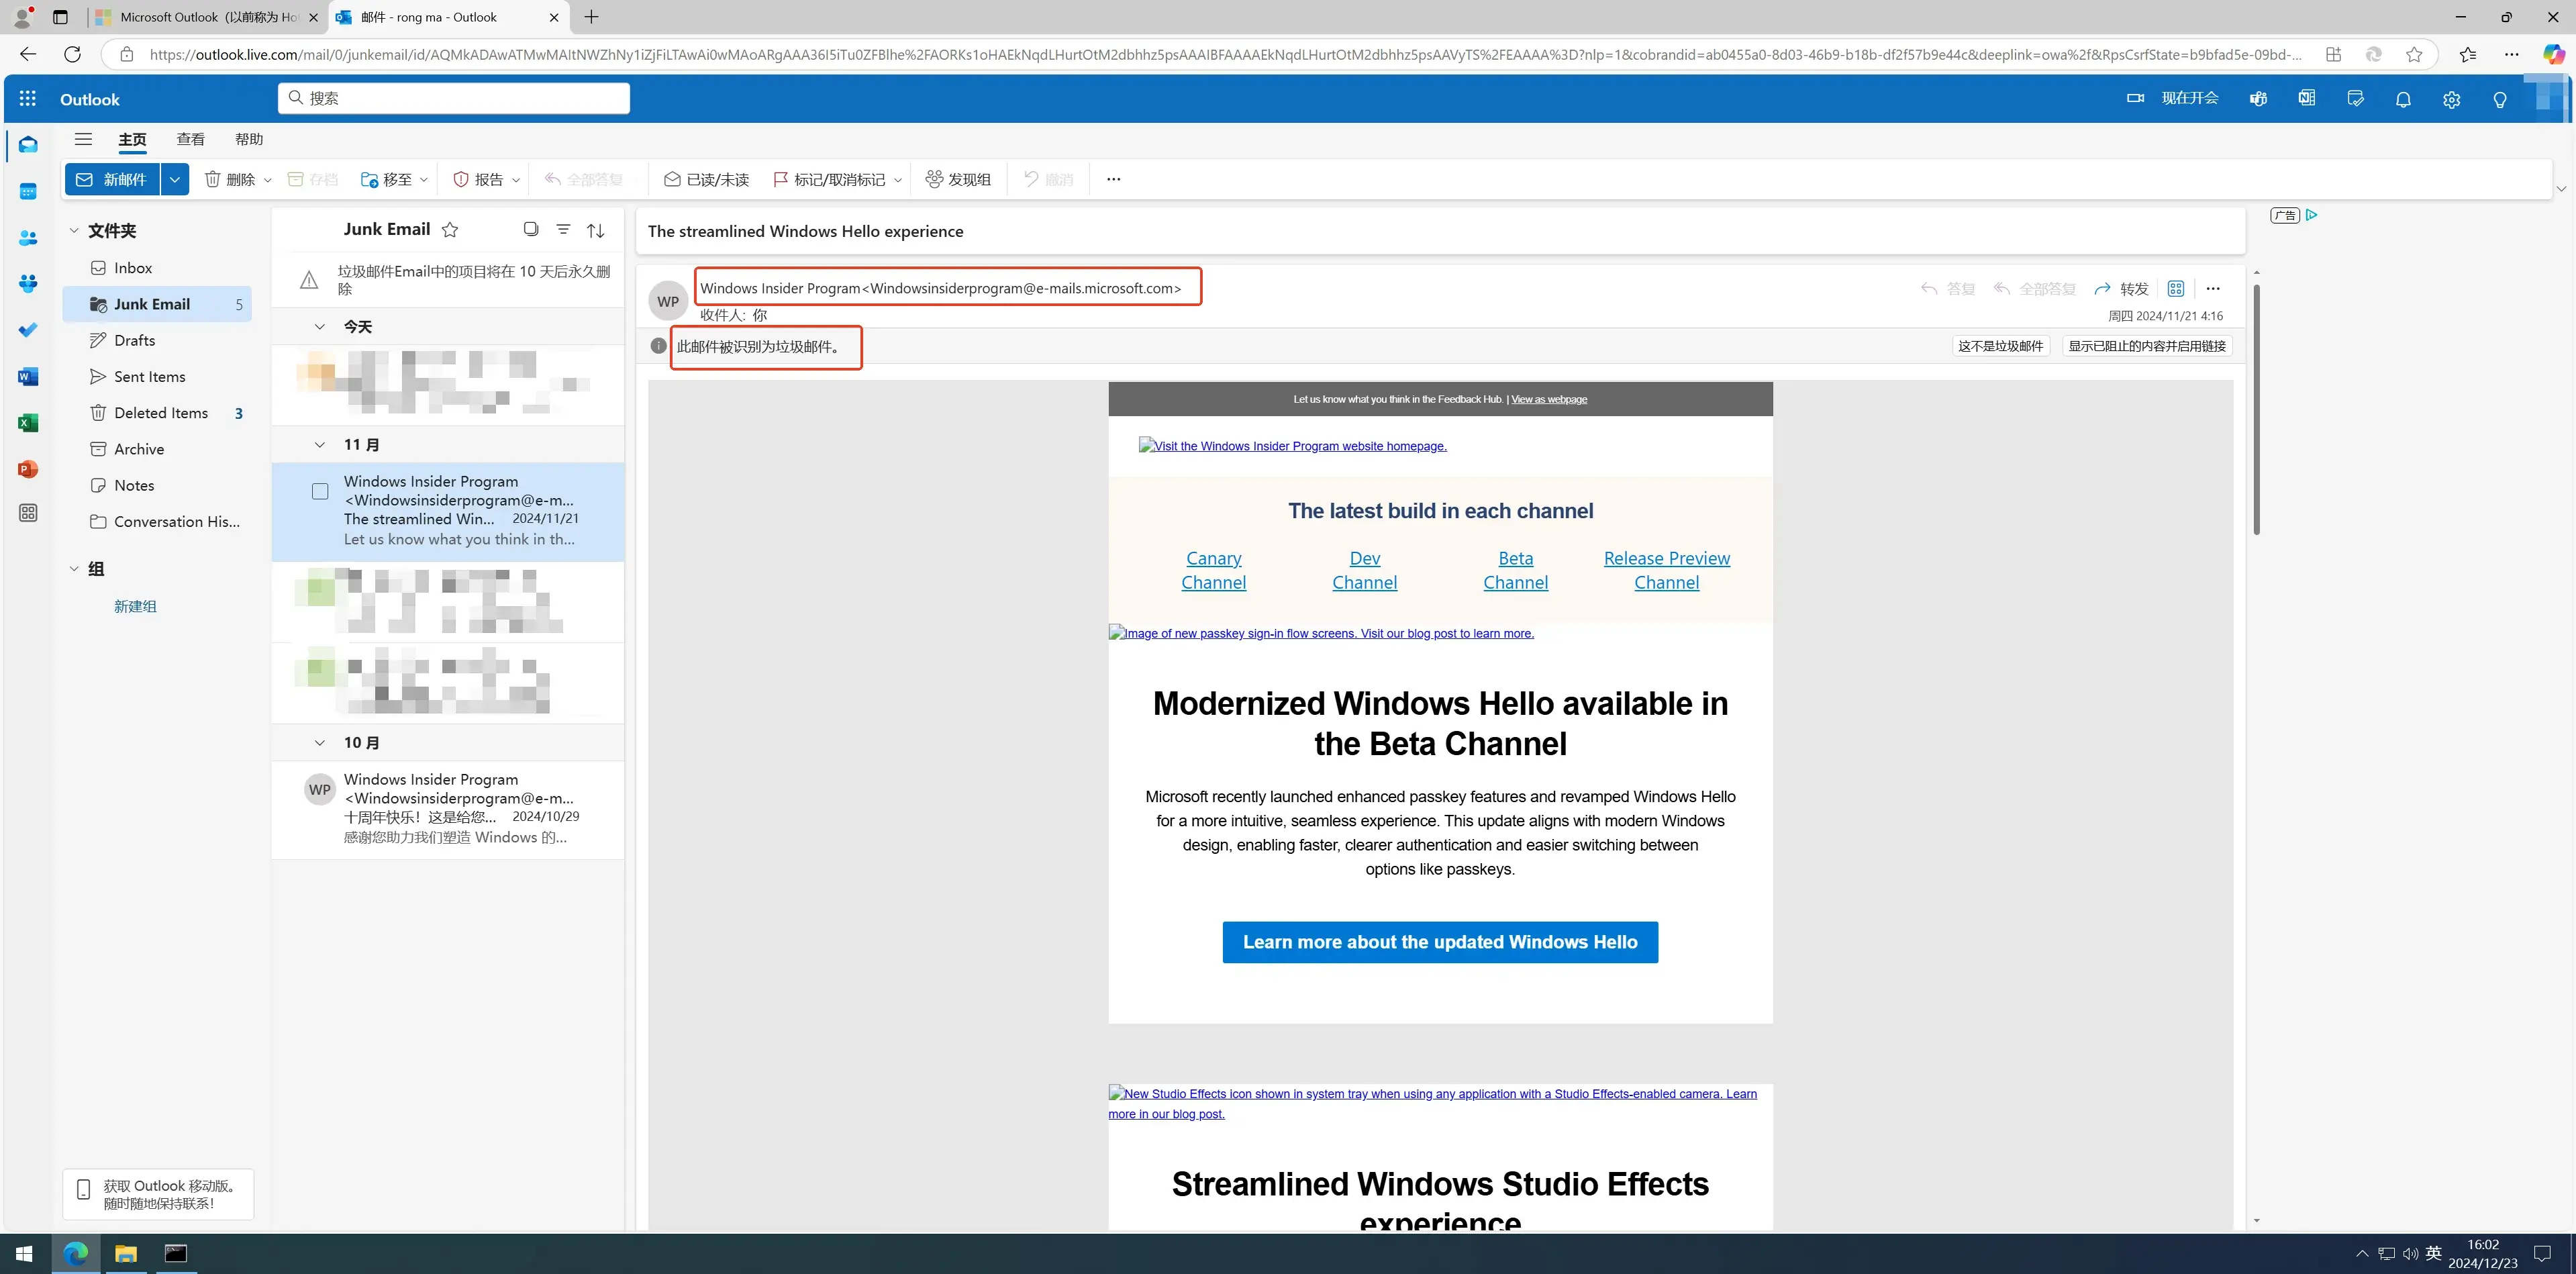Open the My Day icon in header
The height and width of the screenshot is (1274, 2576).
click(x=2355, y=98)
